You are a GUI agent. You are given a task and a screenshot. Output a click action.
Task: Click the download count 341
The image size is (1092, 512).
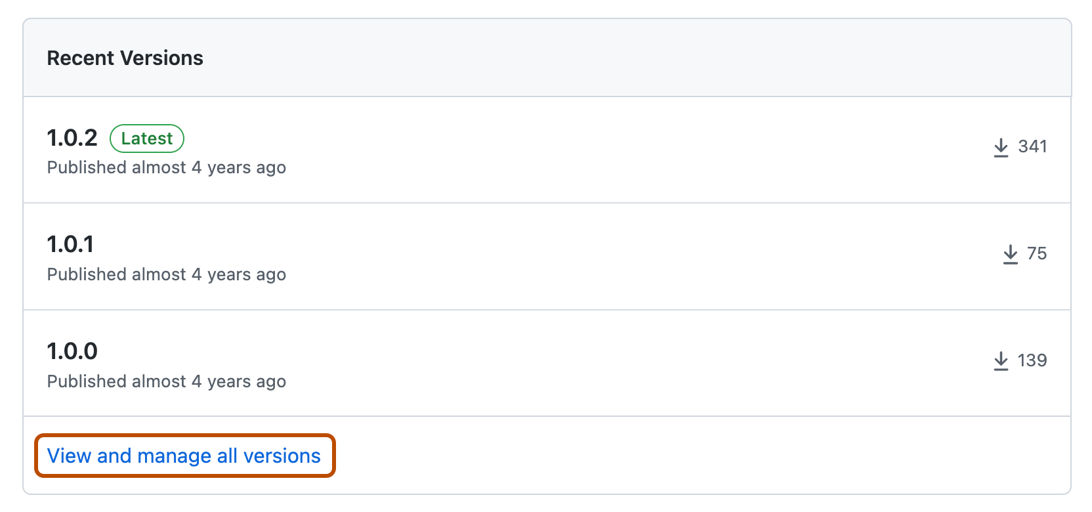[1032, 147]
